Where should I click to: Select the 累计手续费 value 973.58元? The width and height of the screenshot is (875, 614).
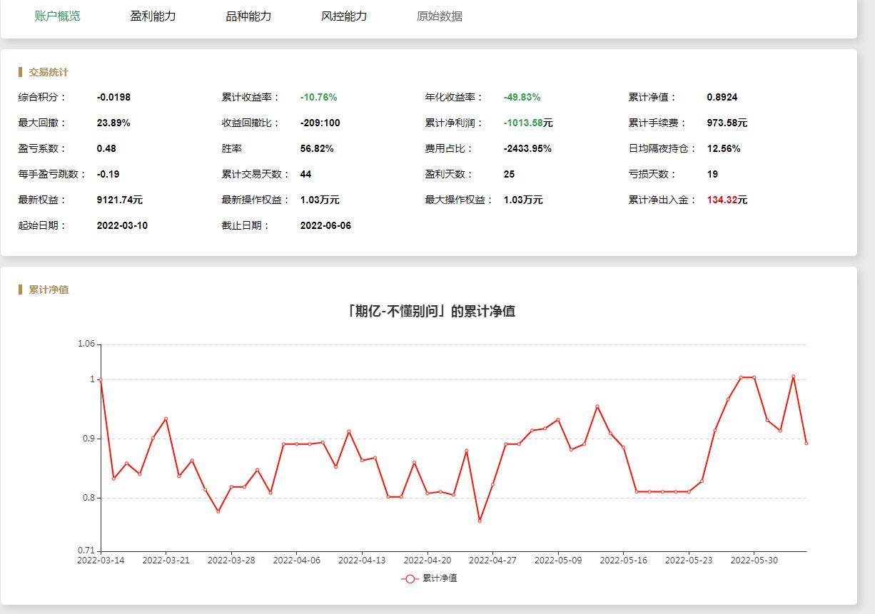tap(727, 123)
